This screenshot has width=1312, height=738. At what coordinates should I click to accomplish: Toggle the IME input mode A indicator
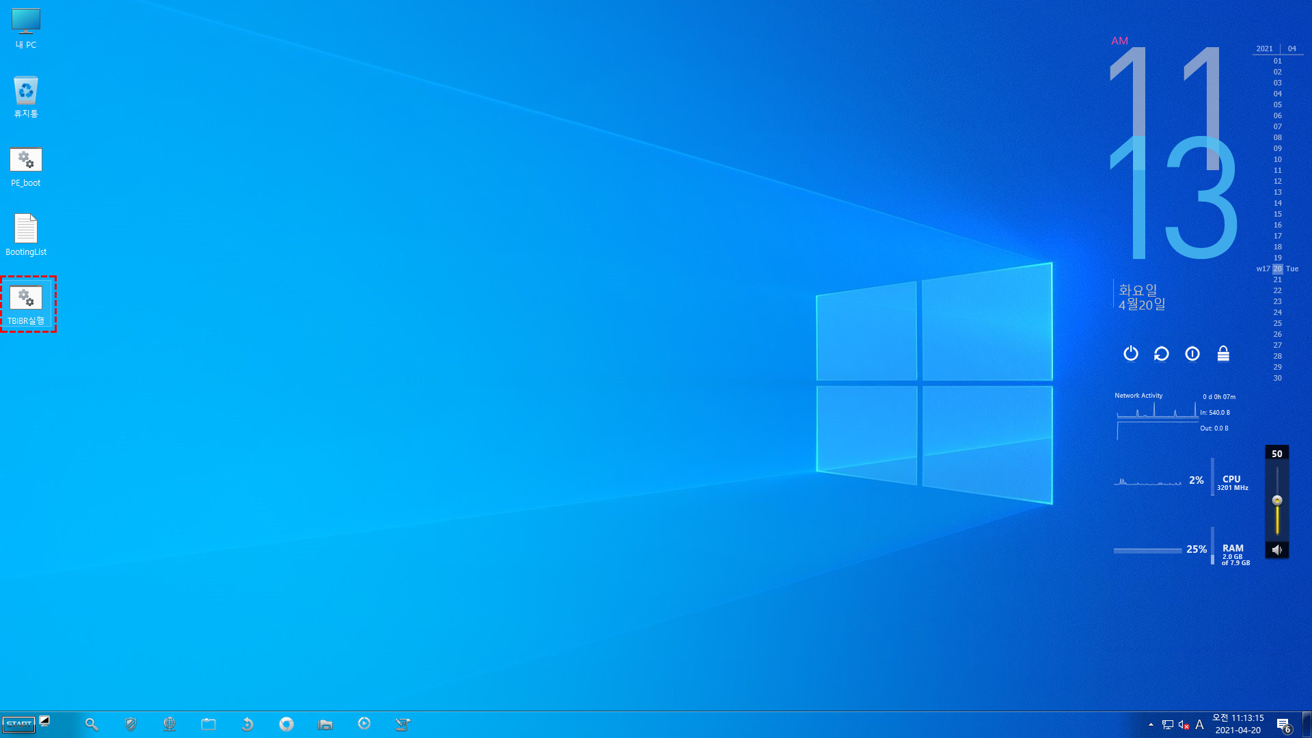point(1199,724)
